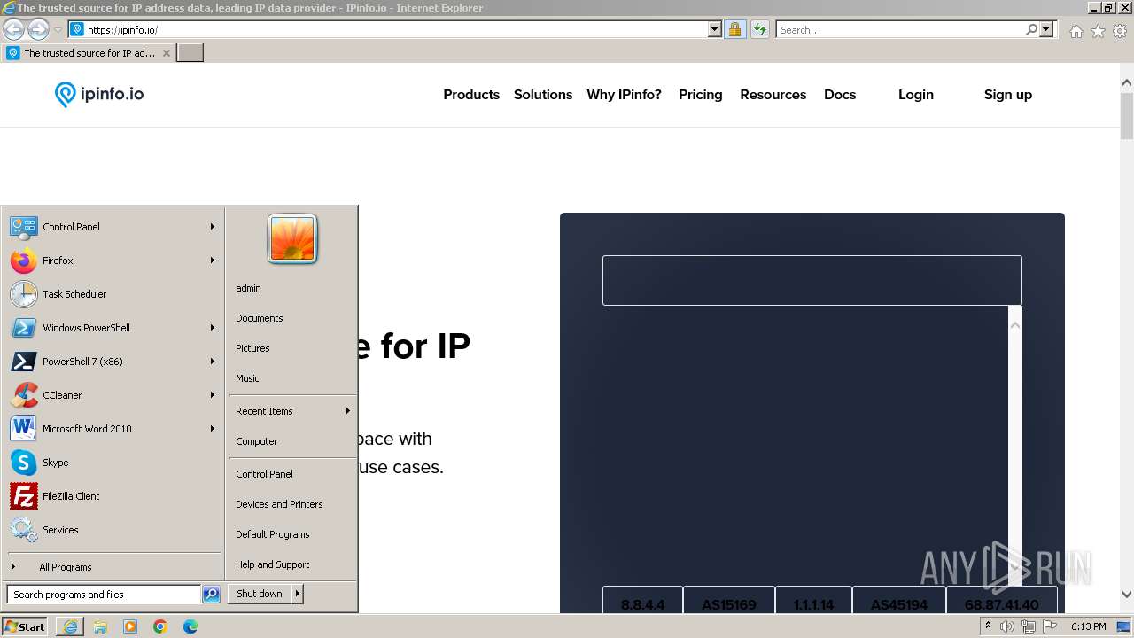The height and width of the screenshot is (638, 1134).
Task: Click the Action Center flag icon in tray
Action: 1050,626
